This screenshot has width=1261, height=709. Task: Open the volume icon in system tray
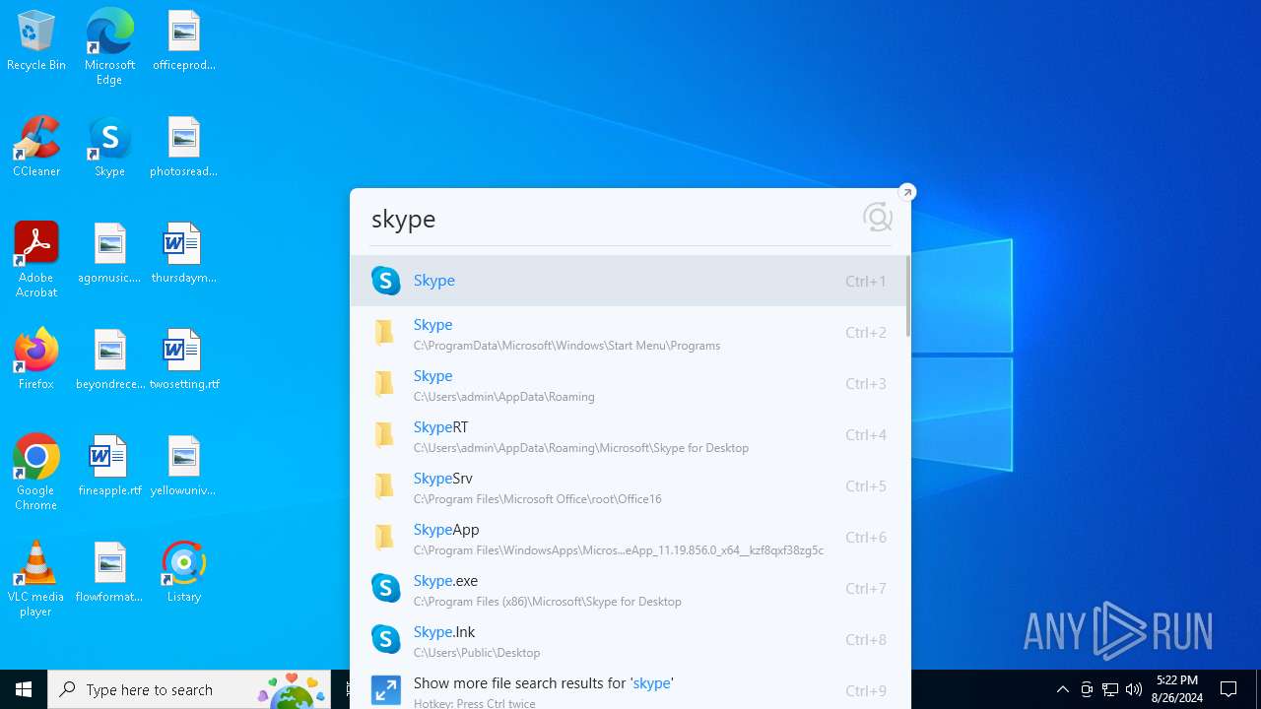pyautogui.click(x=1134, y=689)
